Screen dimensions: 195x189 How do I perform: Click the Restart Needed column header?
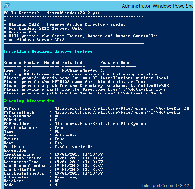coord(42,63)
